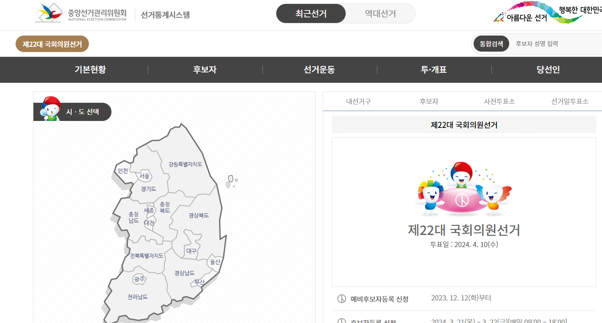Screen dimensions: 602x323
Task: Open the 당선인 menu
Action: click(x=548, y=70)
